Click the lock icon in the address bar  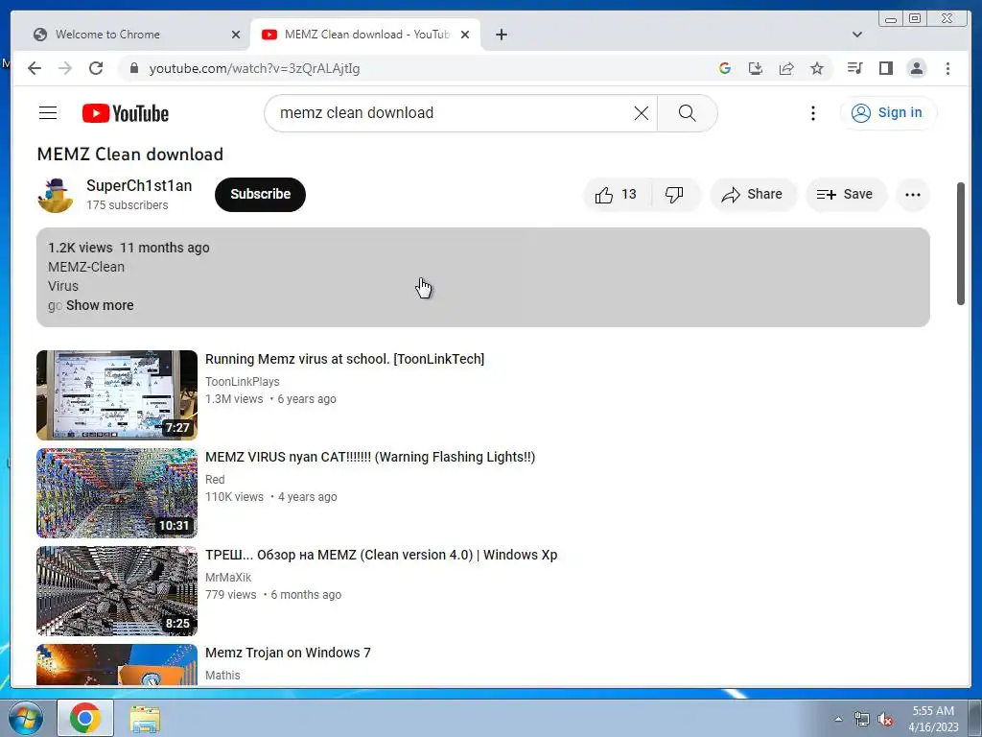point(133,68)
